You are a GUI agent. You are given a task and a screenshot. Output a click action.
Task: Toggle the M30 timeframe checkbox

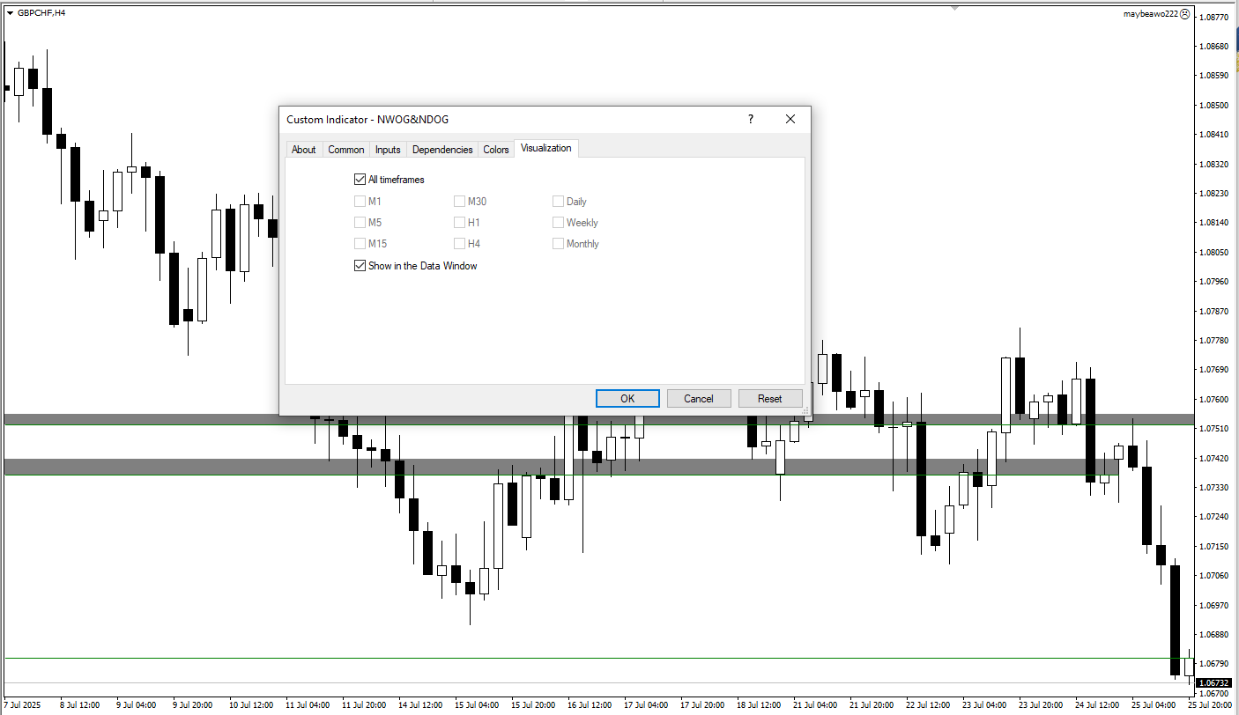coord(459,202)
